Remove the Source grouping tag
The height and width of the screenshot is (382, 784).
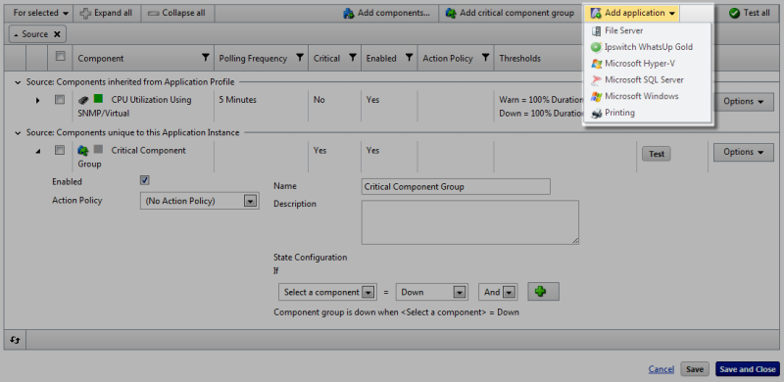coord(57,34)
